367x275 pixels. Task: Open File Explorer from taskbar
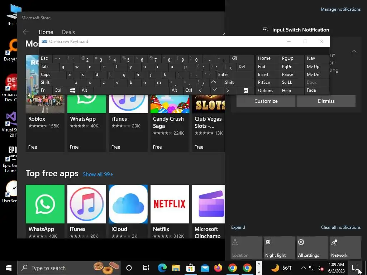click(x=176, y=268)
